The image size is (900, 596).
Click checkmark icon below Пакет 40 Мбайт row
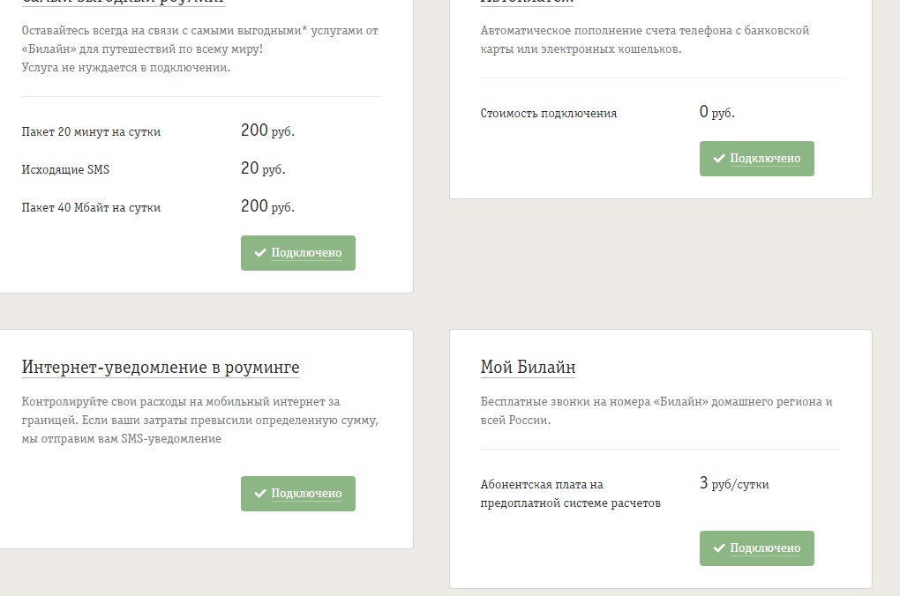[260, 253]
